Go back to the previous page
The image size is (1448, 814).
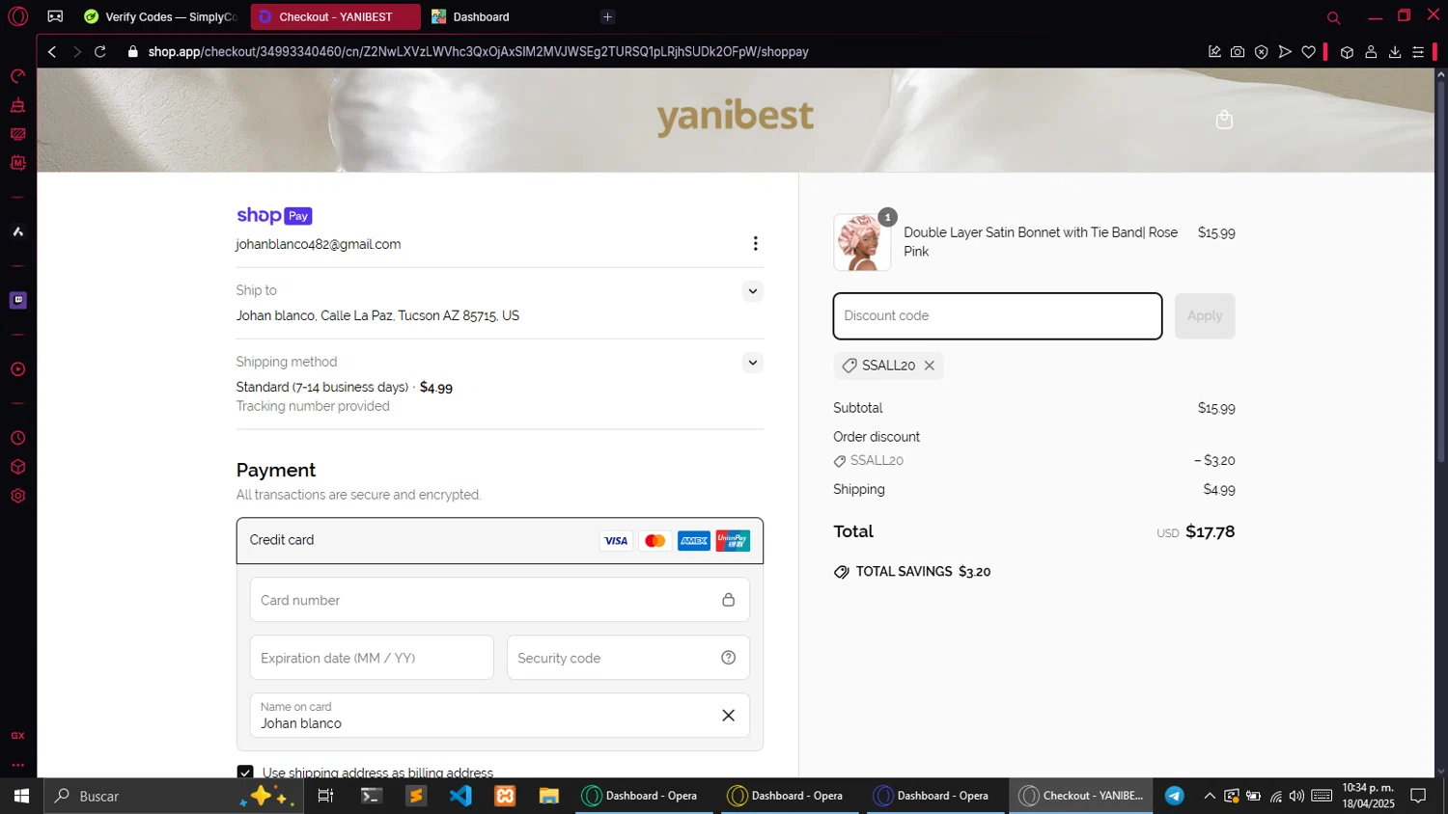[52, 52]
